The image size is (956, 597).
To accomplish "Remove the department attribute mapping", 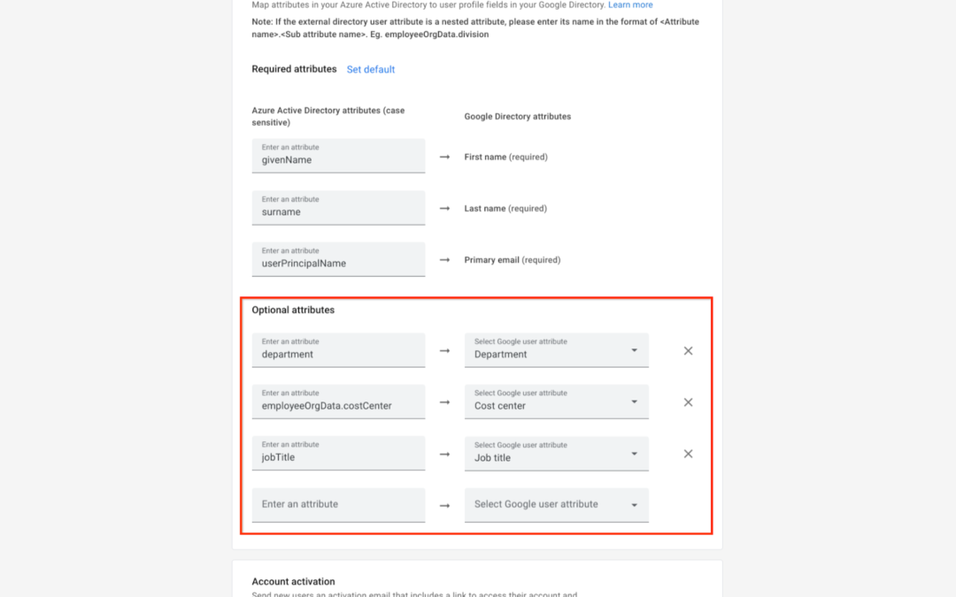I will [x=688, y=351].
